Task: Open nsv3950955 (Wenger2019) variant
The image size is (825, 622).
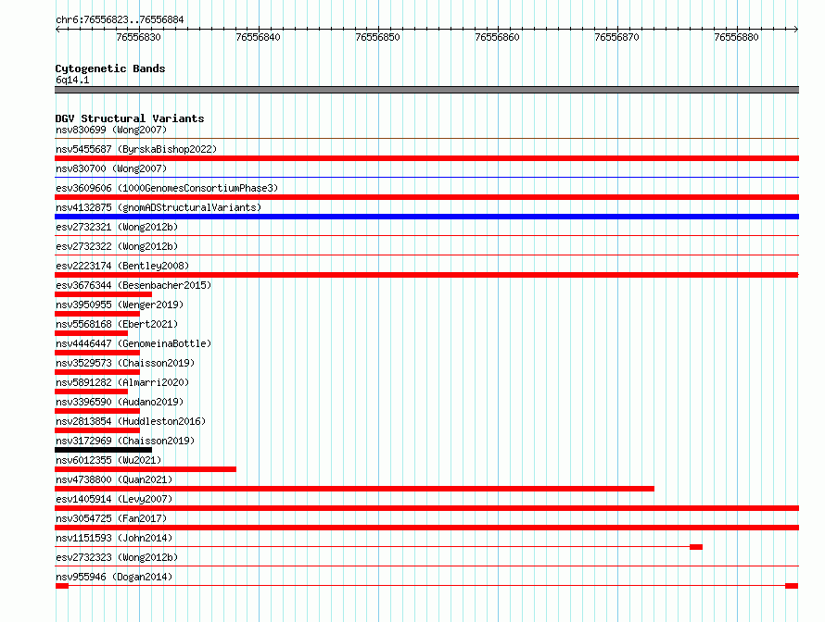Action: pos(120,305)
